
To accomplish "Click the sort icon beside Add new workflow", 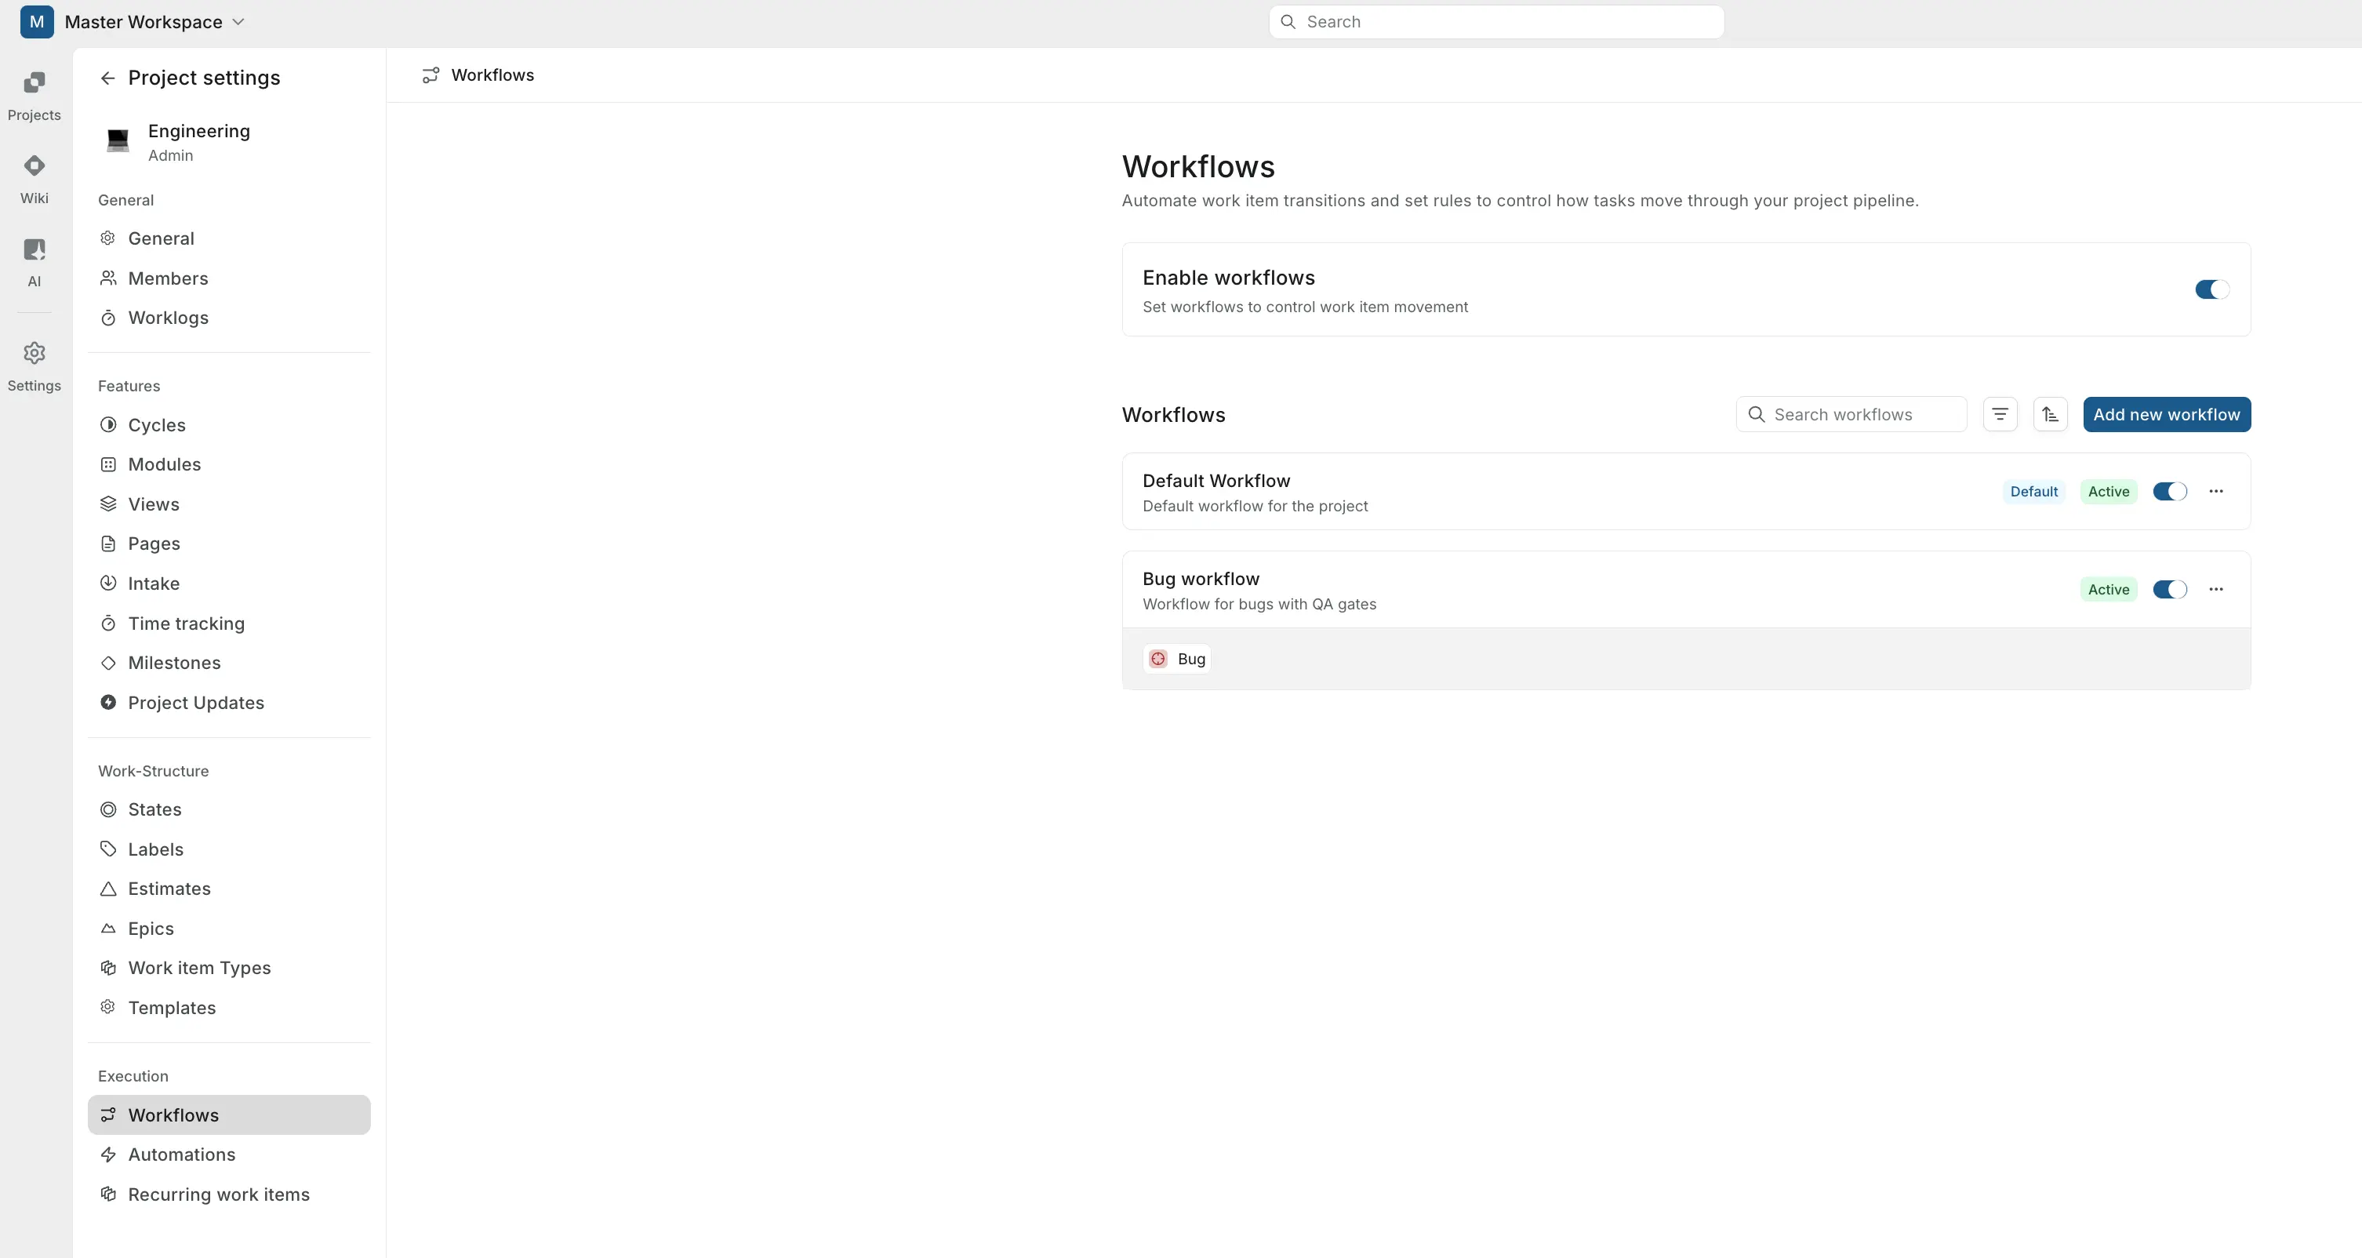I will (2051, 413).
